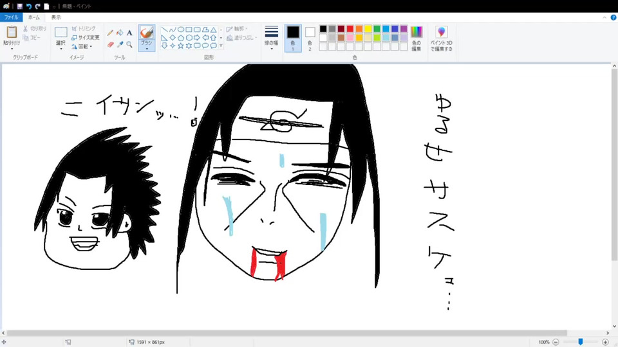The image size is (618, 347).
Task: Click the Paste (貼り付け) clipboard icon
Action: [x=12, y=32]
